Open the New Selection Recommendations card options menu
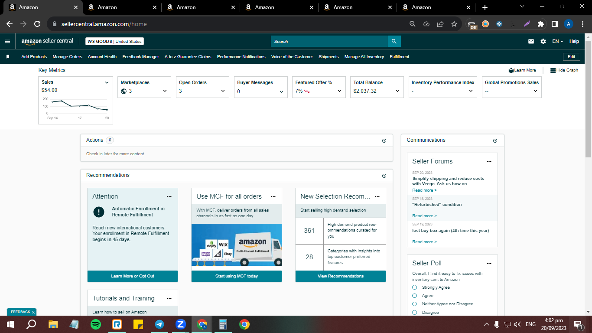The height and width of the screenshot is (333, 592). tap(377, 196)
